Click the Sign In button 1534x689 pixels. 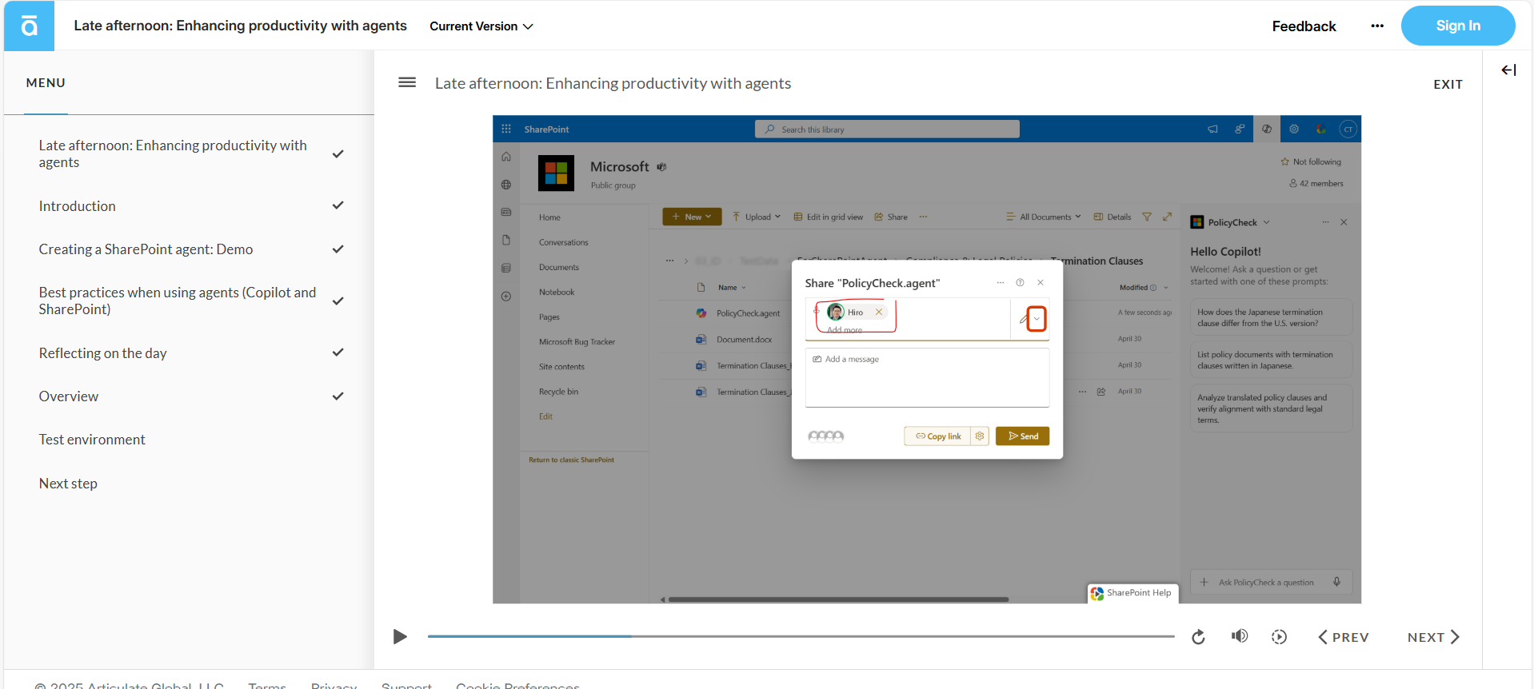[x=1457, y=26]
